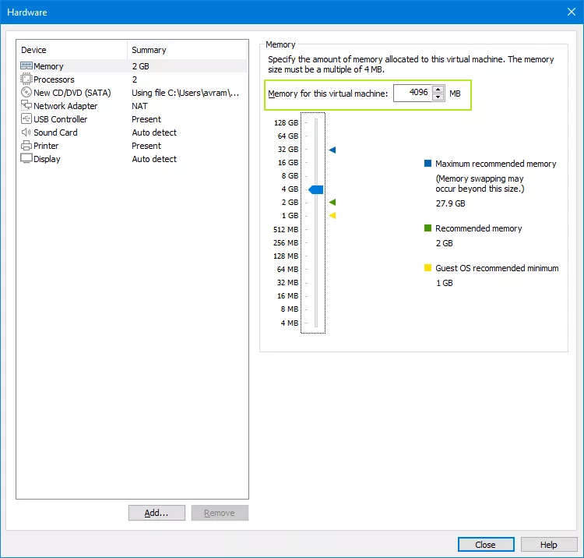Click the yellow guest OS minimum marker
This screenshot has height=558, width=584.
(x=332, y=215)
